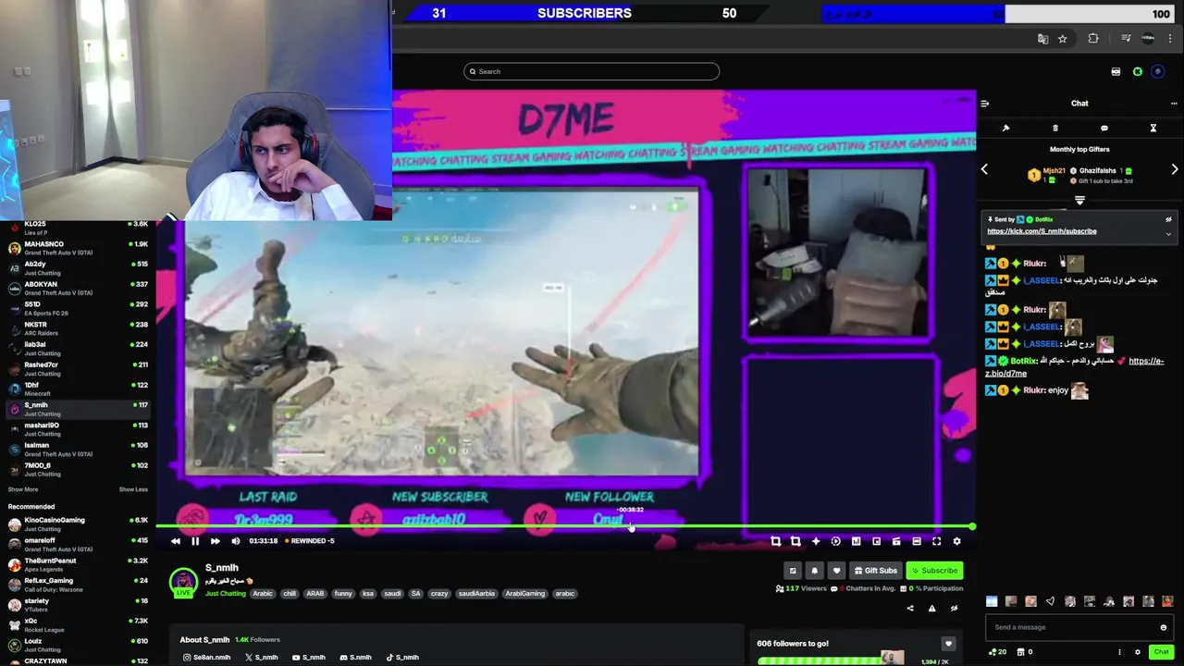Click the saudiAarbia tag
The width and height of the screenshot is (1184, 666).
[476, 594]
